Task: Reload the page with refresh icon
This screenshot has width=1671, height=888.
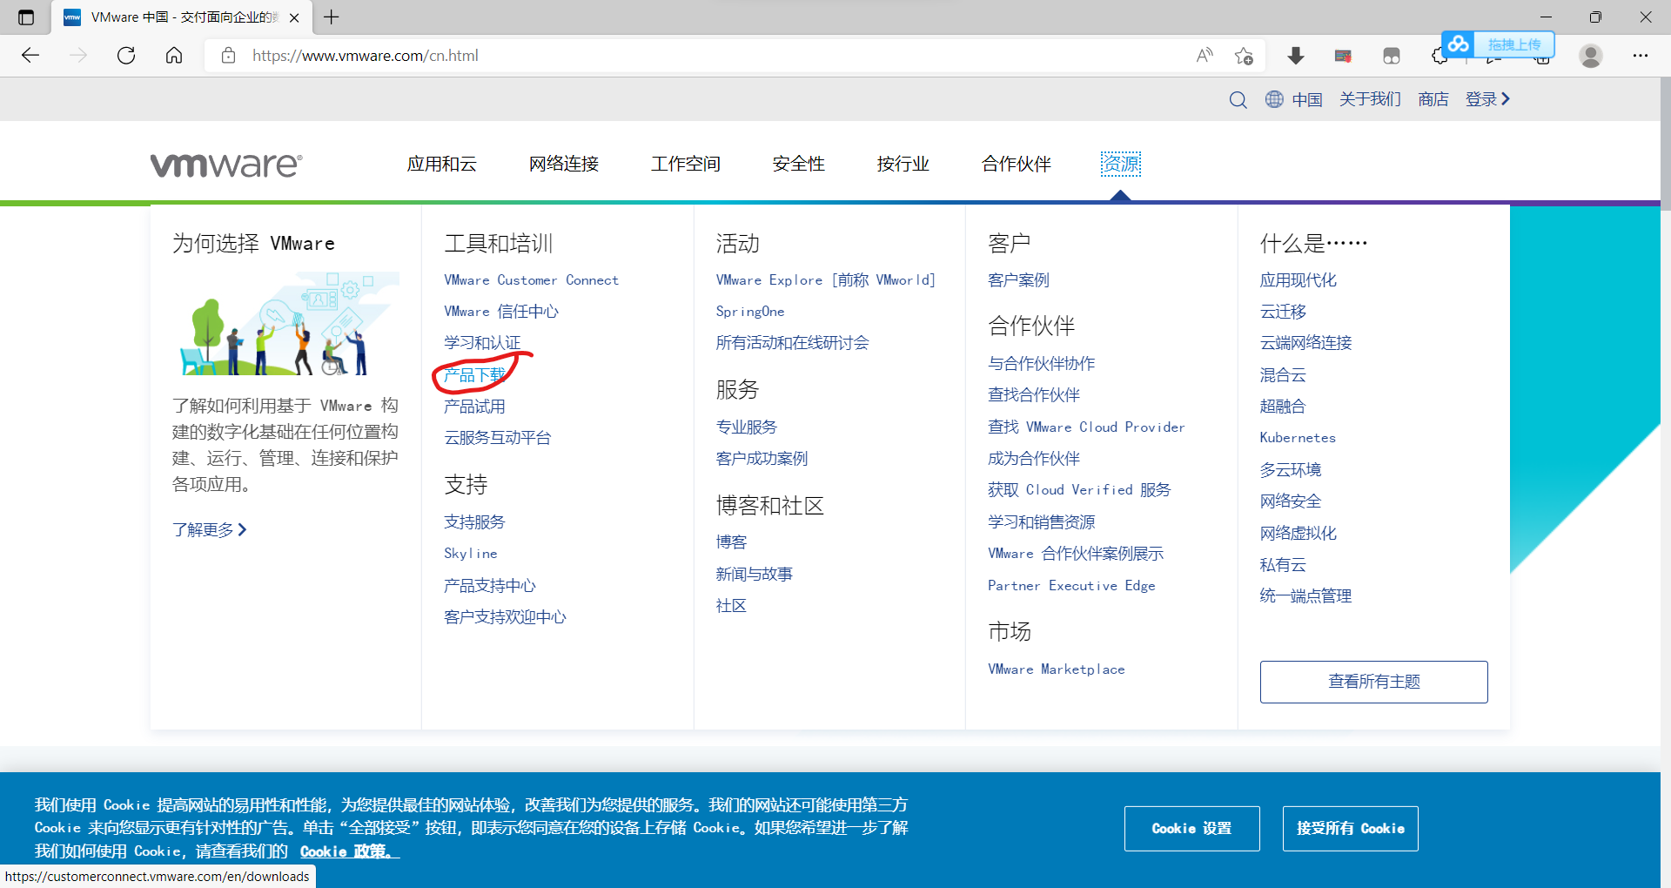Action: (x=126, y=56)
